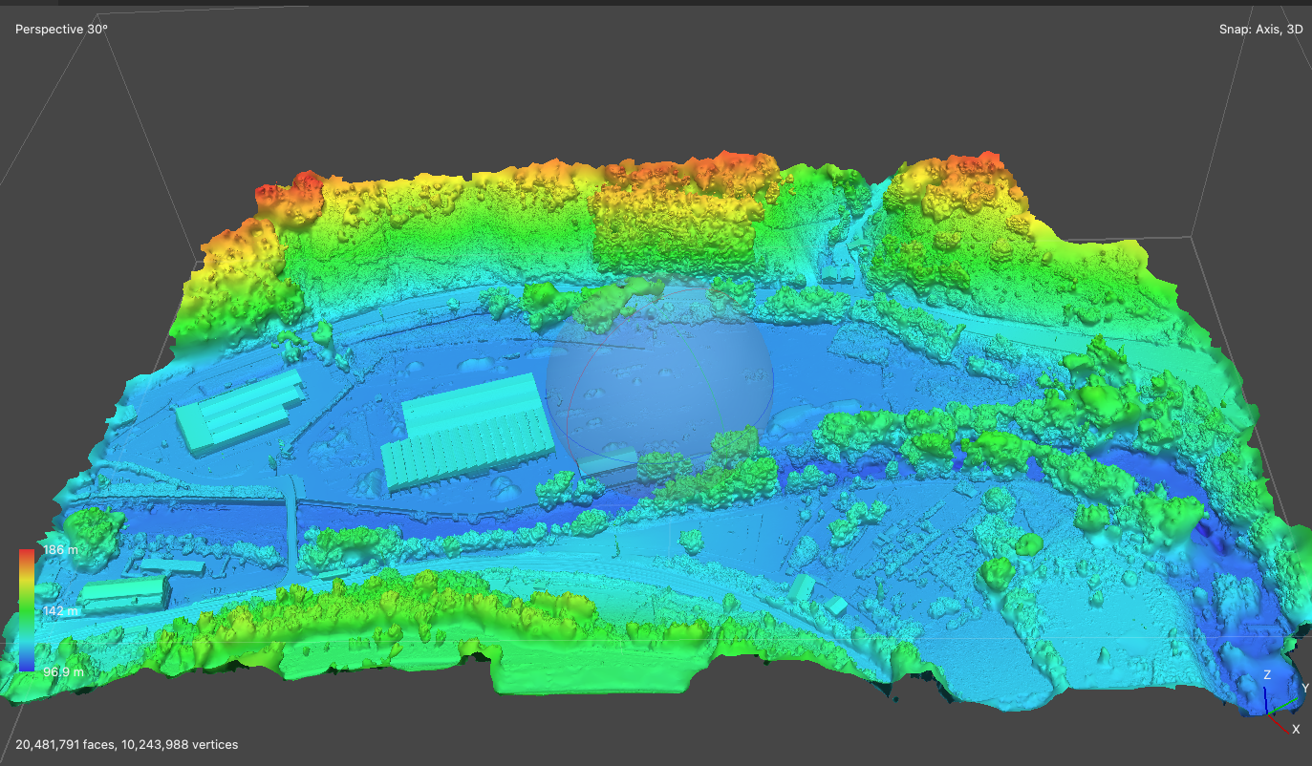Click the blue bottom of elevation legend
Screen dimensions: 1312x766
click(x=27, y=666)
